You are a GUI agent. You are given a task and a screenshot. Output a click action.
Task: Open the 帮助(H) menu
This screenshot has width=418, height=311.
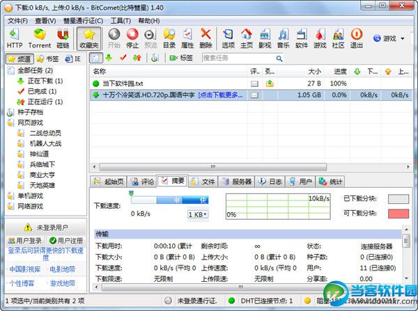pyautogui.click(x=149, y=21)
